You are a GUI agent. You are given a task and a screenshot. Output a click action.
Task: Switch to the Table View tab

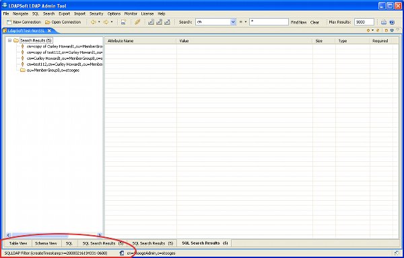point(18,243)
